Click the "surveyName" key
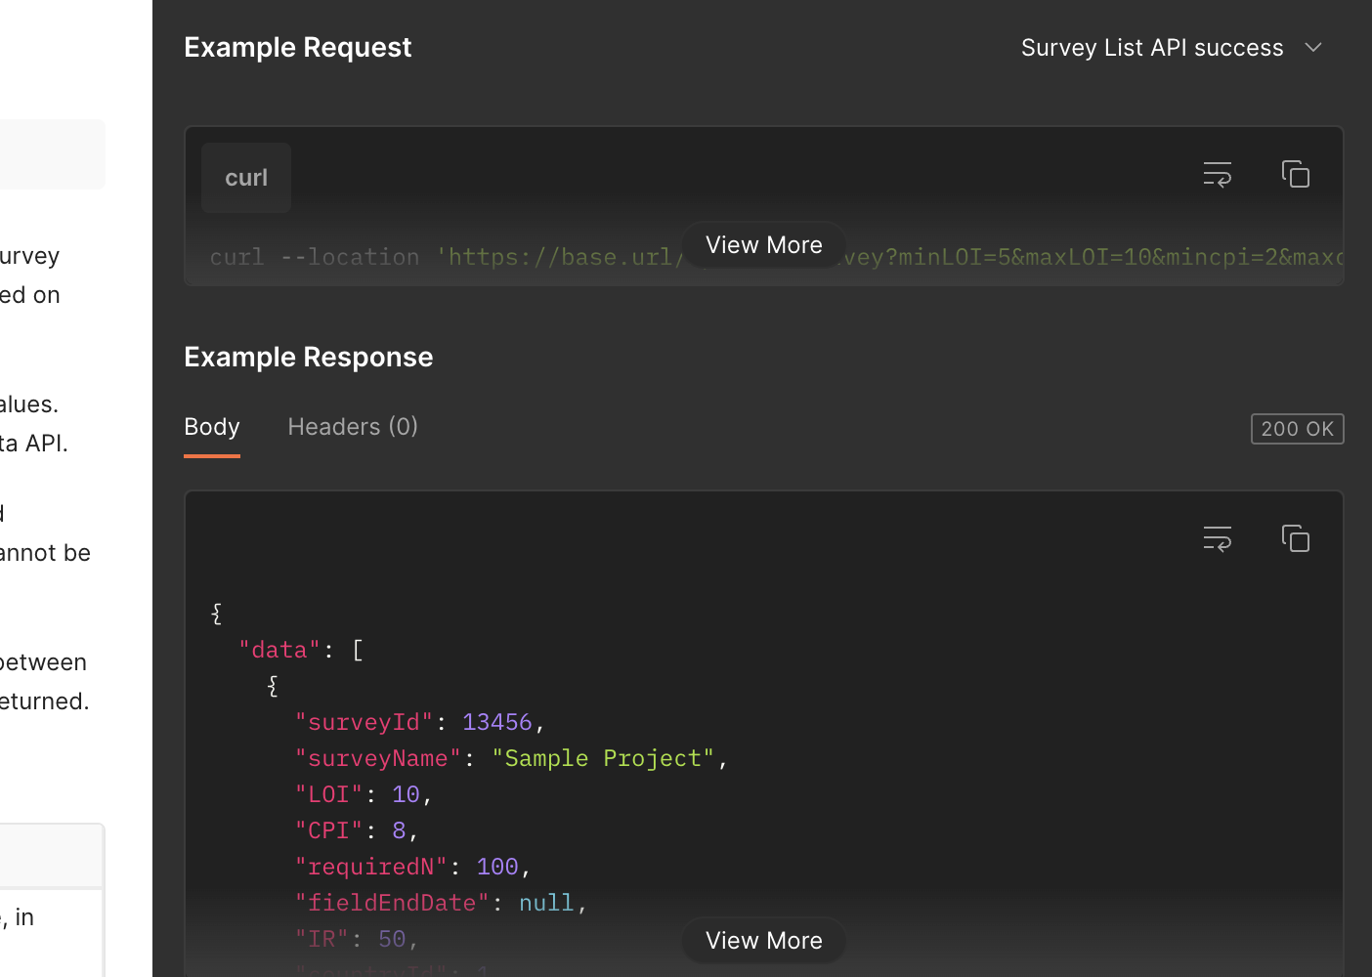1372x977 pixels. [x=378, y=758]
